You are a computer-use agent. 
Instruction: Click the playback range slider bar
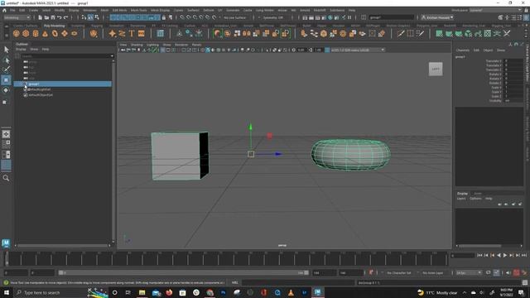183,272
